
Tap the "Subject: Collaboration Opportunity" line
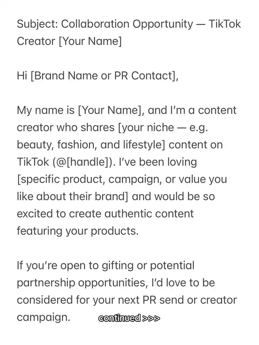(x=105, y=24)
